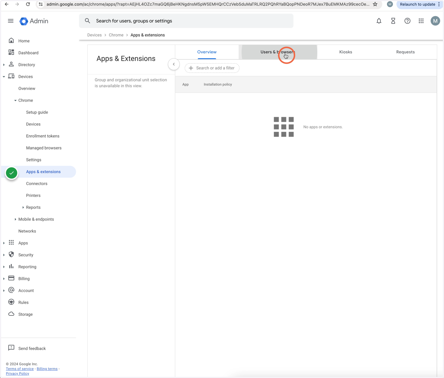This screenshot has height=378, width=444.
Task: Open the account avatar M in Admin header
Action: (435, 21)
